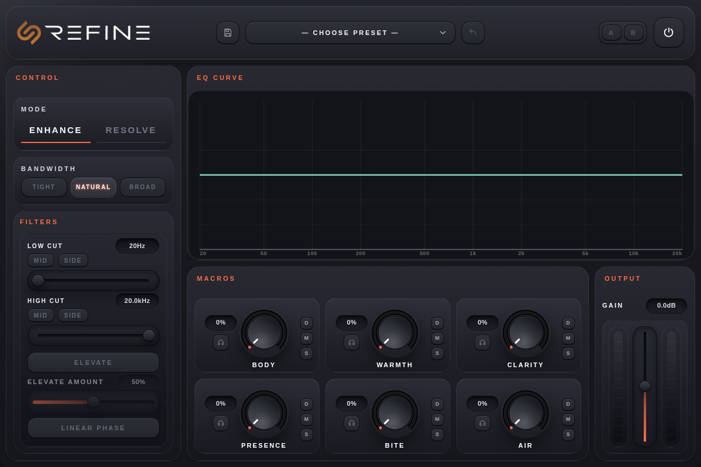This screenshot has width=701, height=467.
Task: Enable S on Presence macro
Action: pyautogui.click(x=307, y=434)
